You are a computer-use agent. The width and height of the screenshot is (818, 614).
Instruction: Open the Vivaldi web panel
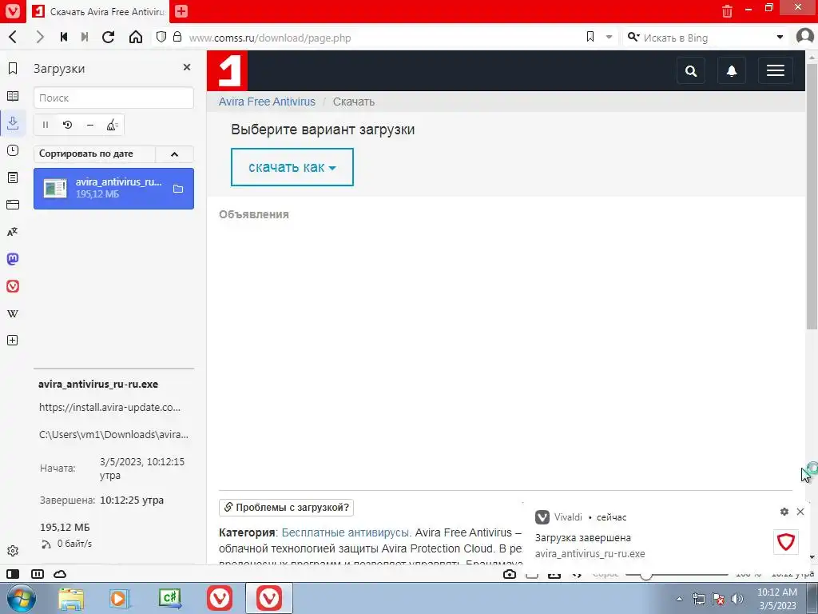point(13,286)
